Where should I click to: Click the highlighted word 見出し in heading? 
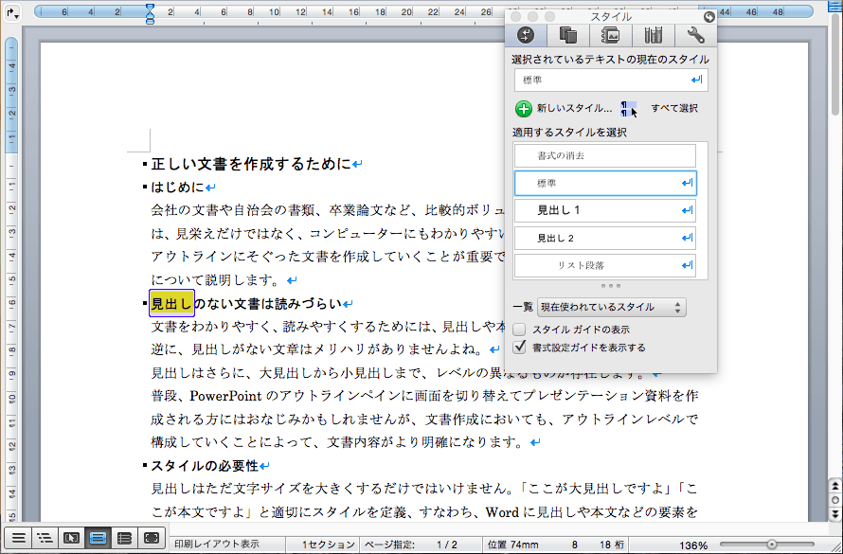tap(171, 304)
